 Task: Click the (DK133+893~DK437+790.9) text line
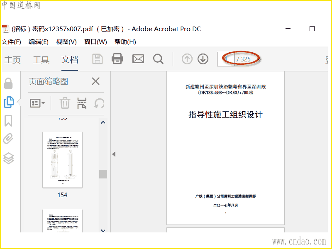[225, 93]
